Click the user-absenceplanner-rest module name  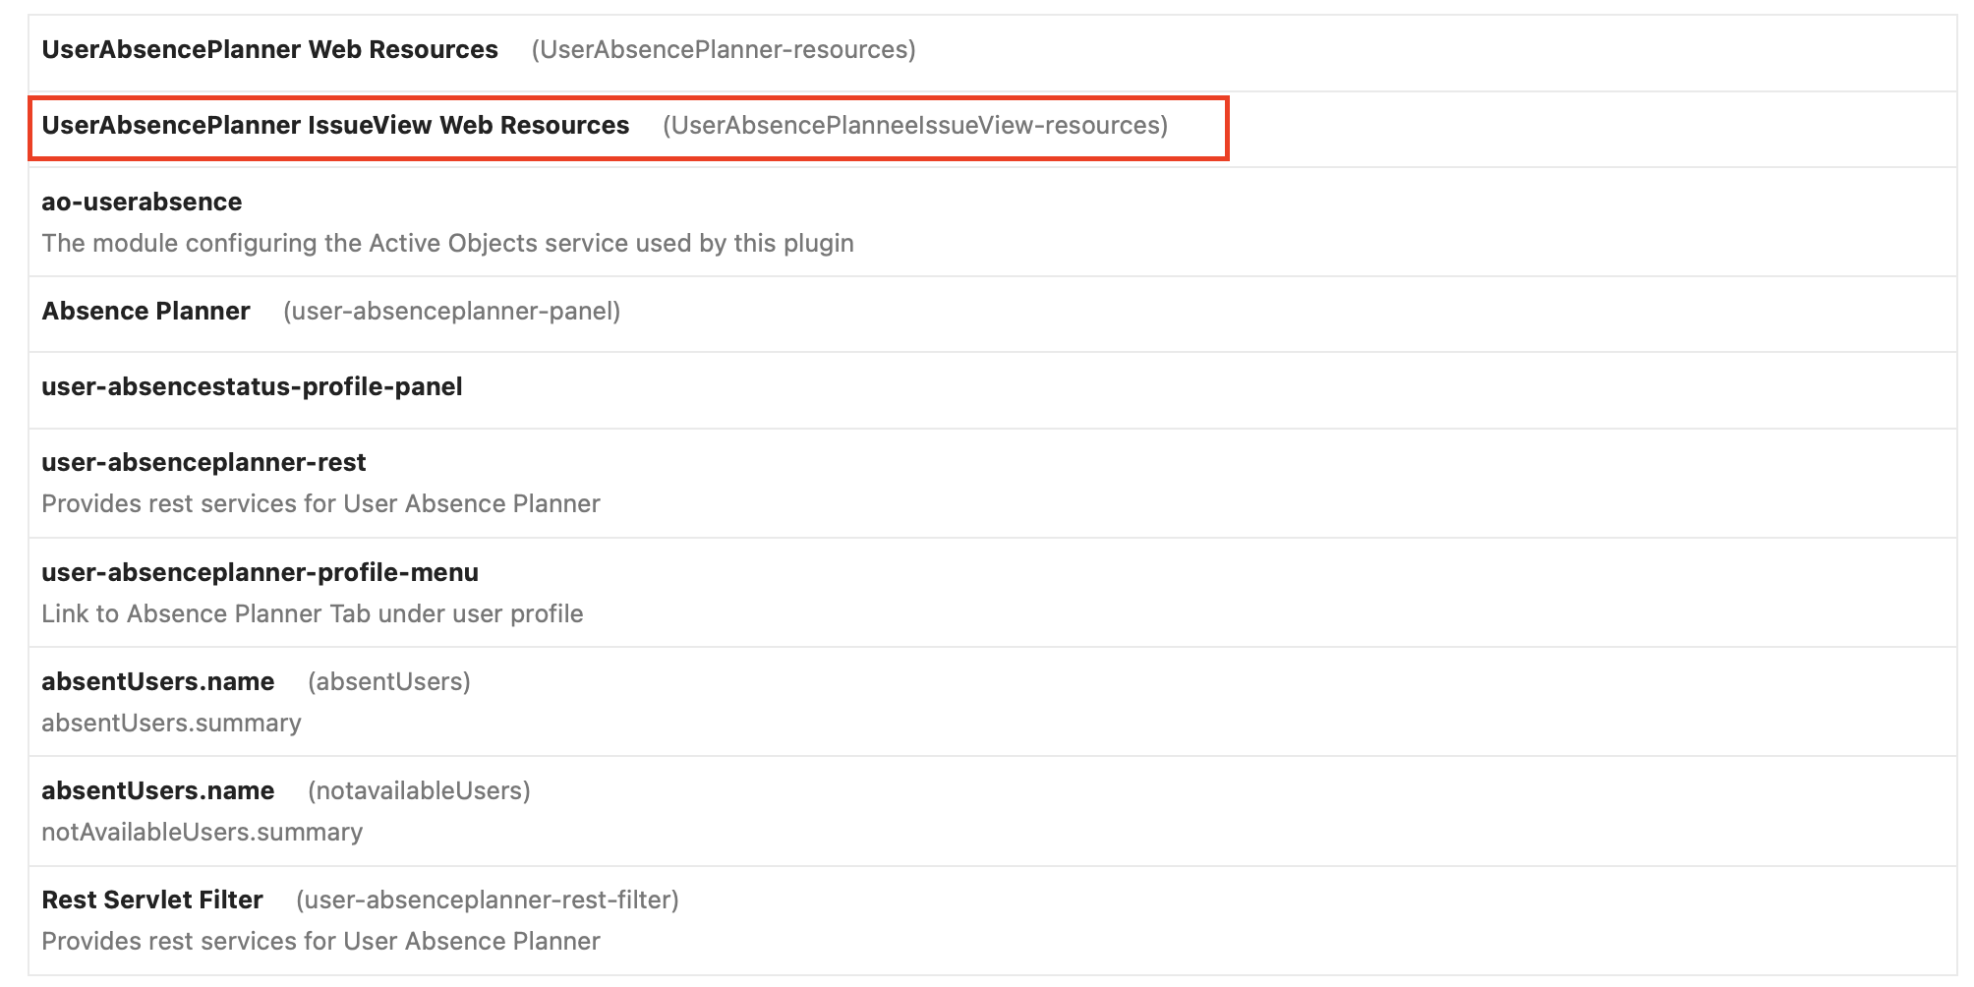pyautogui.click(x=203, y=463)
